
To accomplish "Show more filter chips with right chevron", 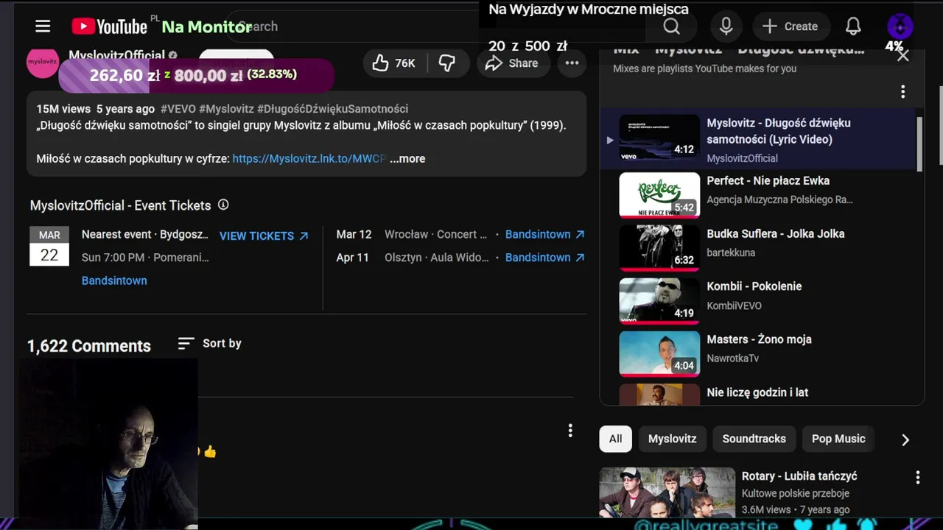I will click(905, 439).
